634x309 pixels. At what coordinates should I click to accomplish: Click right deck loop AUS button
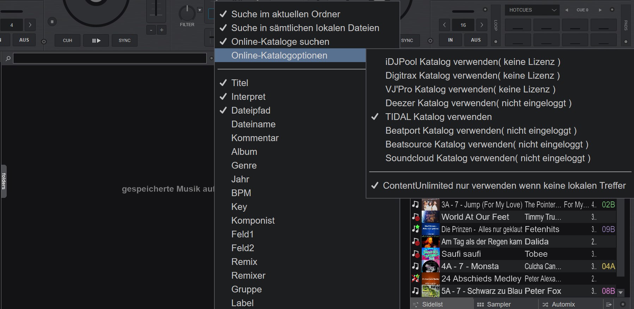click(x=476, y=40)
